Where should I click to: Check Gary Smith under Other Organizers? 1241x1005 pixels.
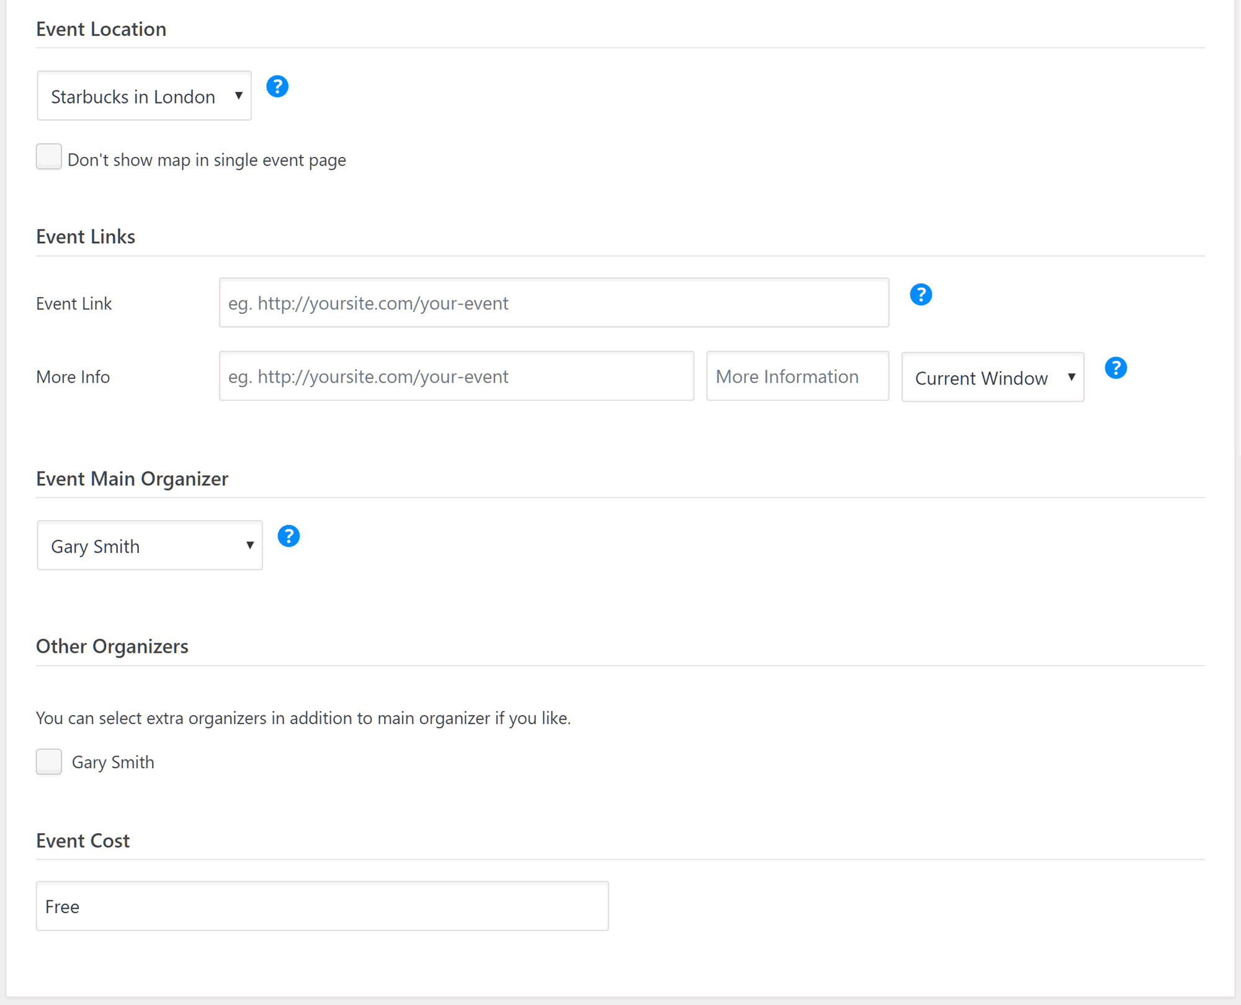49,762
